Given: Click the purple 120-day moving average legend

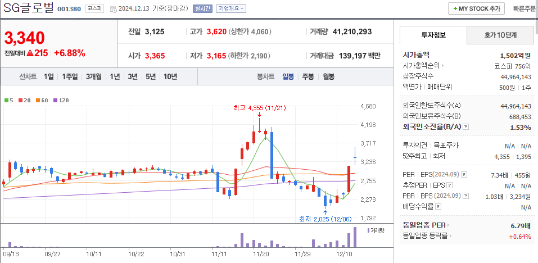Looking at the screenshot, I should pos(61,101).
